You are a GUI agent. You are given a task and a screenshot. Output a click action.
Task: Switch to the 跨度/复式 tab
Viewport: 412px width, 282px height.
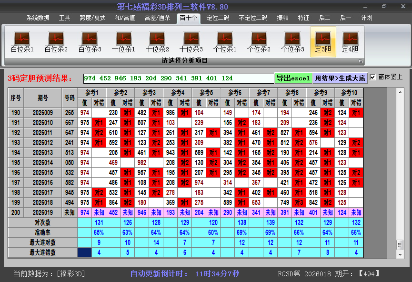click(x=92, y=18)
